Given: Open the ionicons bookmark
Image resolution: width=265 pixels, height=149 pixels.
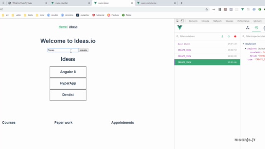Looking at the screenshot, I should pyautogui.click(x=67, y=15).
